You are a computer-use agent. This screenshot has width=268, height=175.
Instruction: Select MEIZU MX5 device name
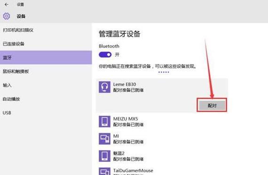tap(126, 119)
